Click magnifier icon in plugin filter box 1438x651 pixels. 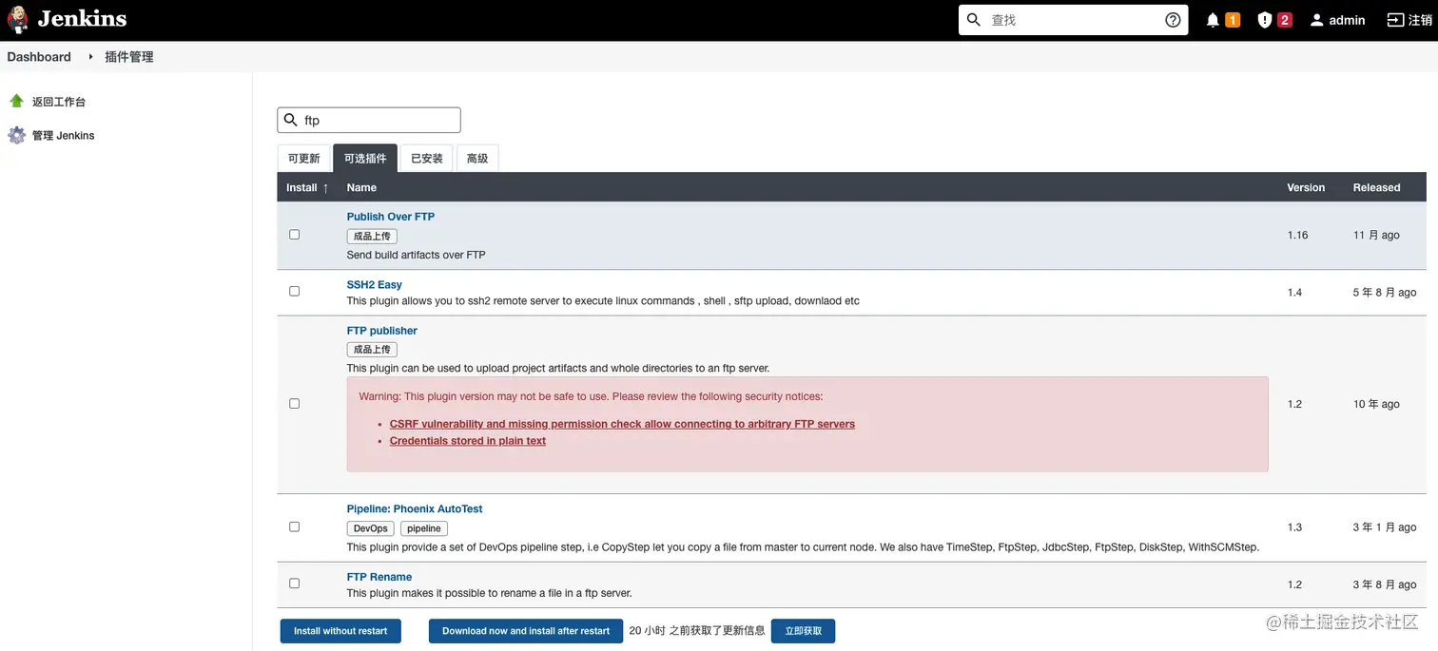pos(291,120)
